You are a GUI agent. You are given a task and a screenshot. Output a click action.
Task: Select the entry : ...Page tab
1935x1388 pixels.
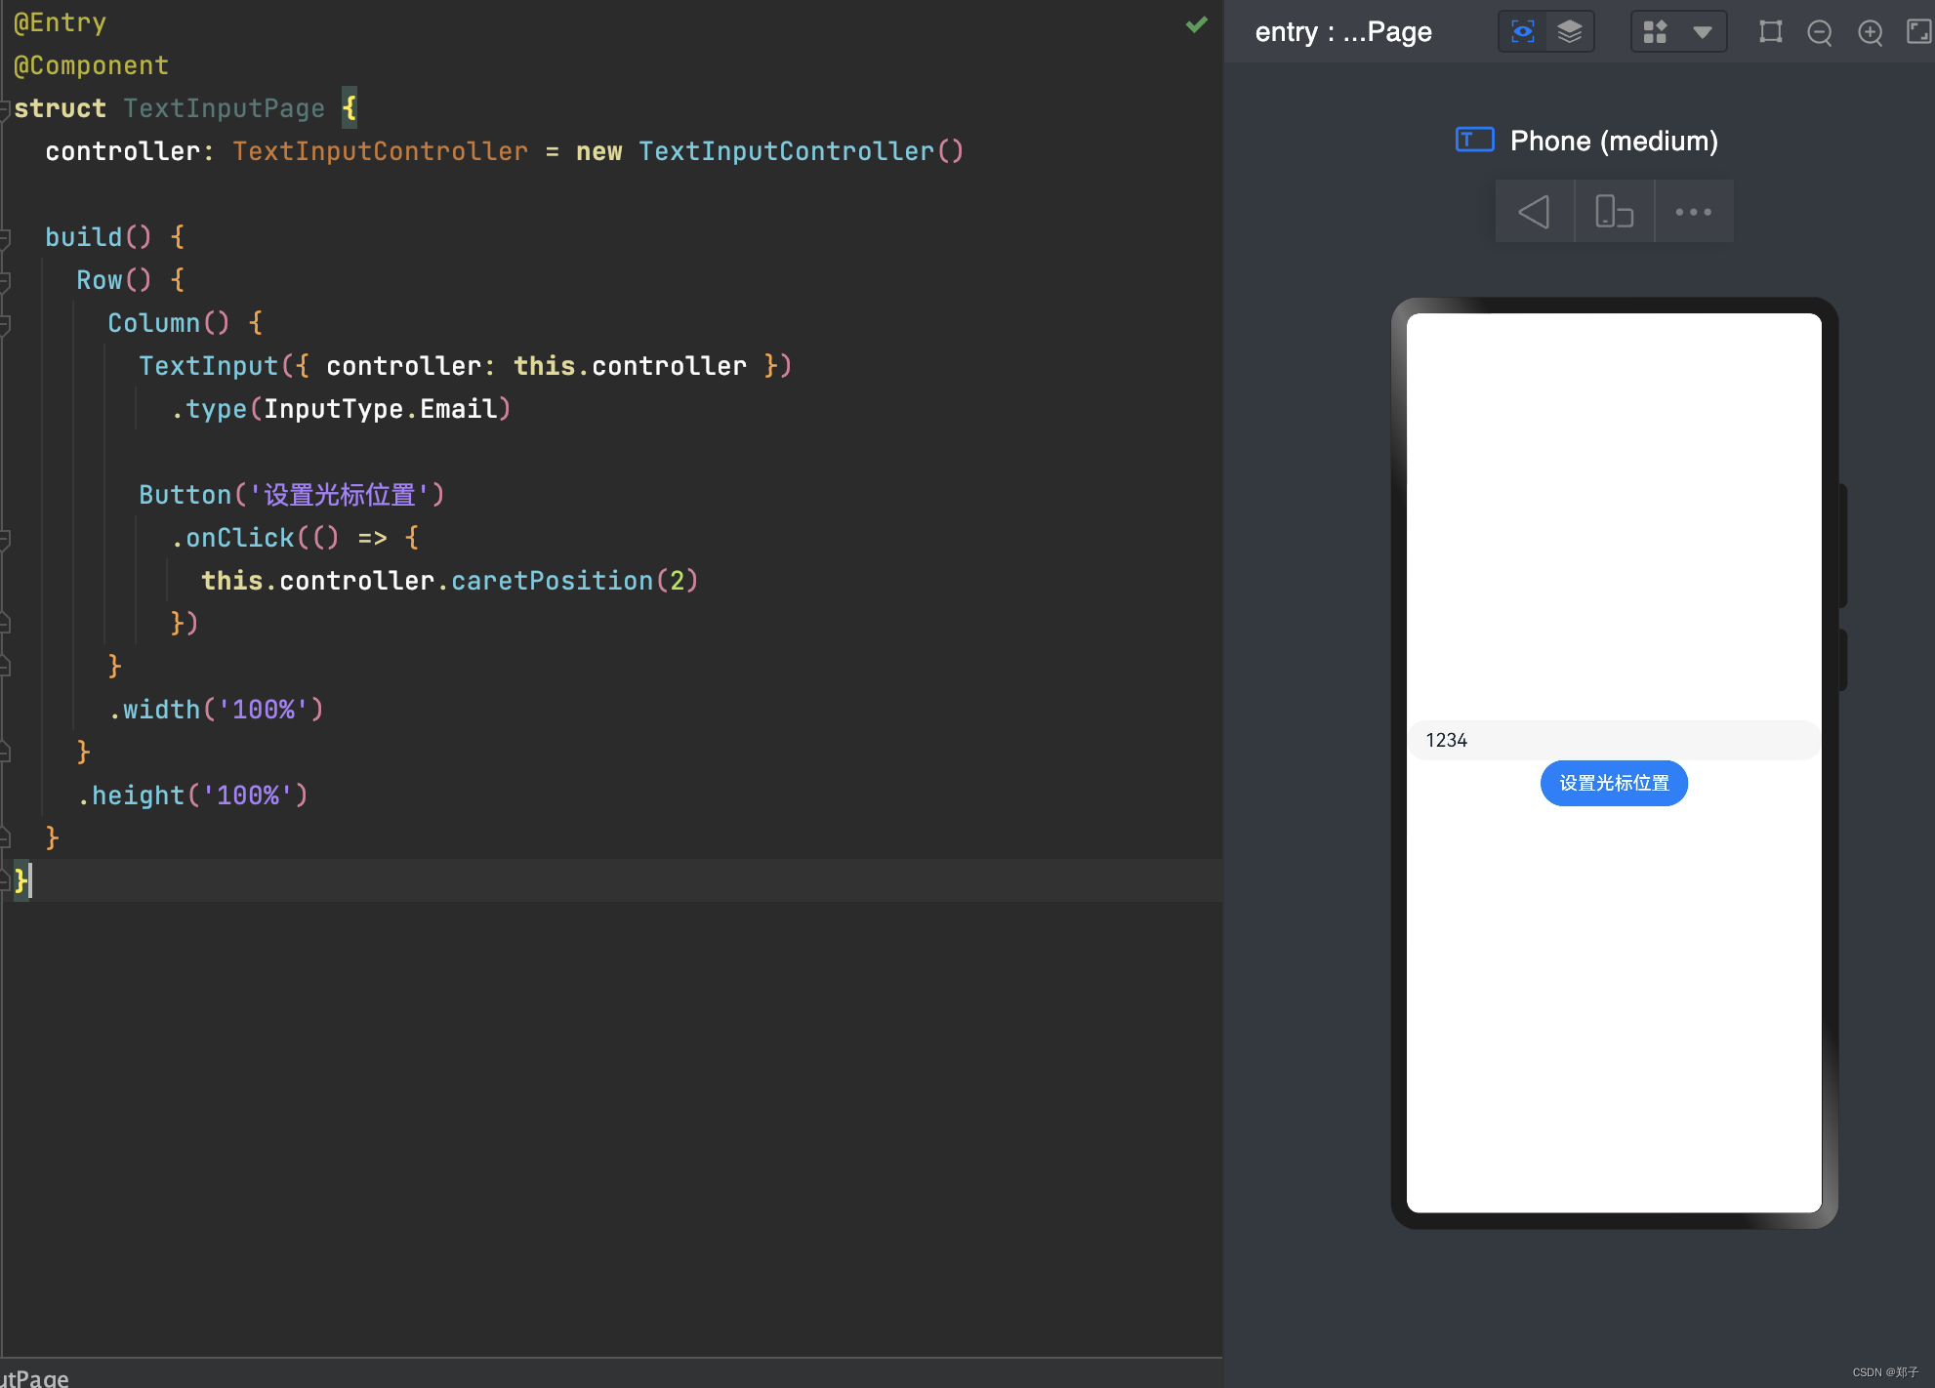[1342, 32]
